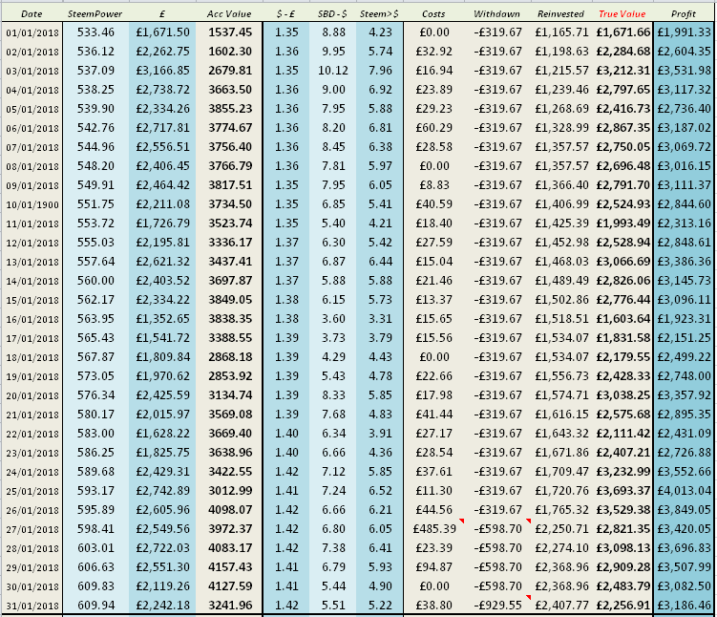This screenshot has height=617, width=717.
Task: Select Steem price 6.52
Action: (x=380, y=490)
